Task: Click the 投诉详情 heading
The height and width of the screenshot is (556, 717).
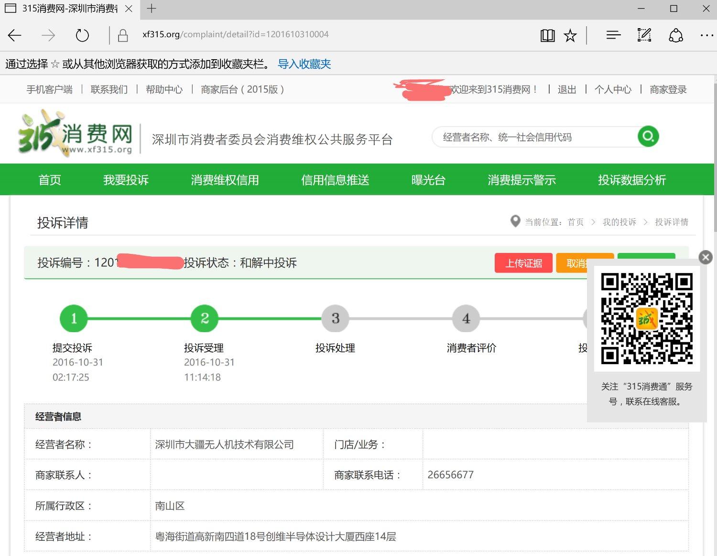Action: tap(63, 223)
